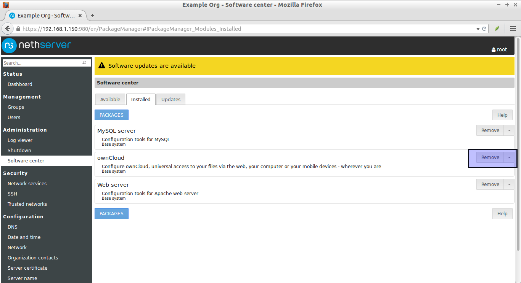The image size is (521, 283).
Task: Open DNS configuration
Action: coord(13,227)
